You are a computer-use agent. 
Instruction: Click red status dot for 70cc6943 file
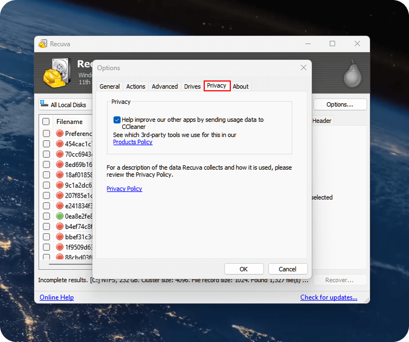[x=60, y=154]
